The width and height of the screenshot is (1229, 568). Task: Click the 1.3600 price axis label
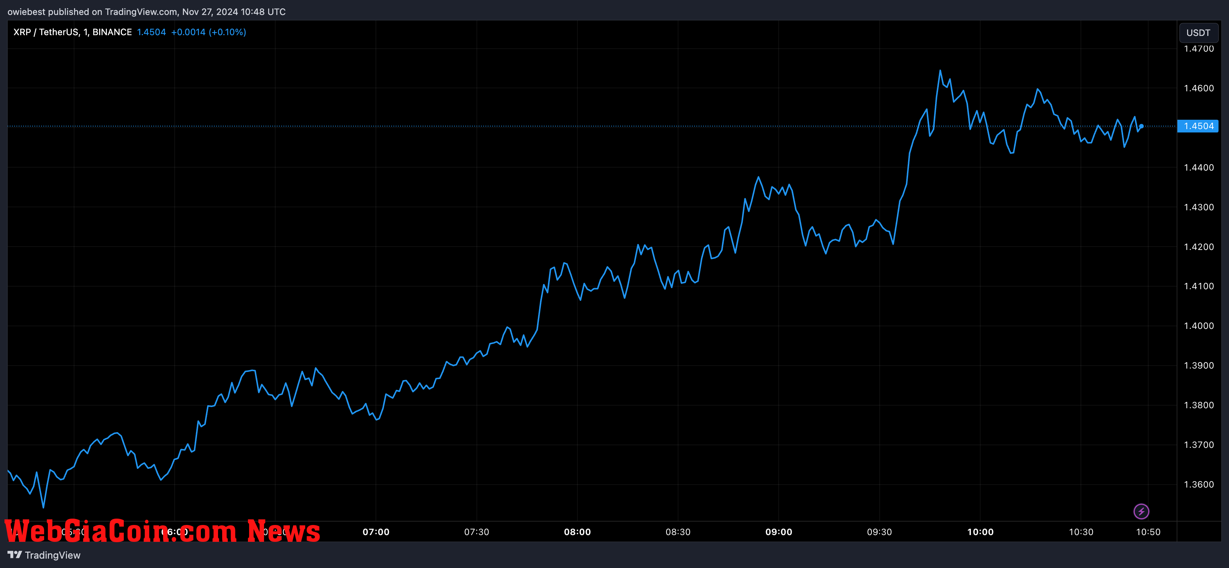click(x=1198, y=484)
